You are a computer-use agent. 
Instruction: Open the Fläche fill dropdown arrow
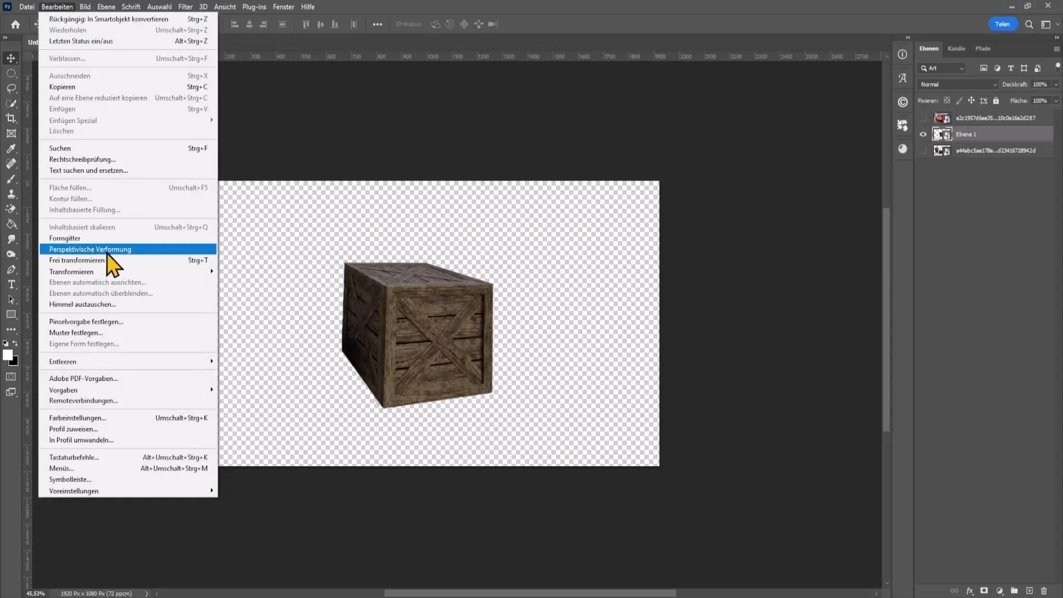(1056, 101)
